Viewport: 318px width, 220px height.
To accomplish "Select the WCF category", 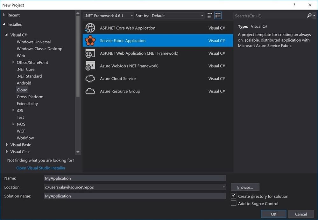I will coord(21,131).
